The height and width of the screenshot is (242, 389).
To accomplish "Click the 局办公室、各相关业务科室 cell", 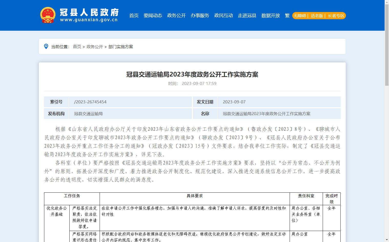I will 306,217.
